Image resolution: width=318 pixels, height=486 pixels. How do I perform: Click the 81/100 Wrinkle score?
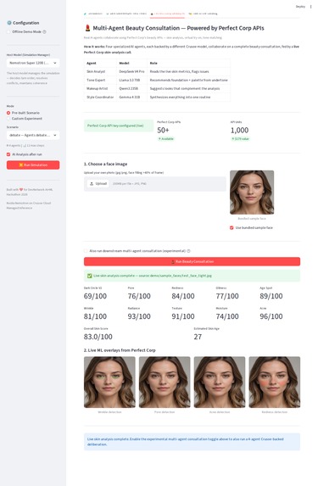[95, 316]
